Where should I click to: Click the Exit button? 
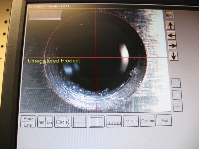click(x=164, y=120)
